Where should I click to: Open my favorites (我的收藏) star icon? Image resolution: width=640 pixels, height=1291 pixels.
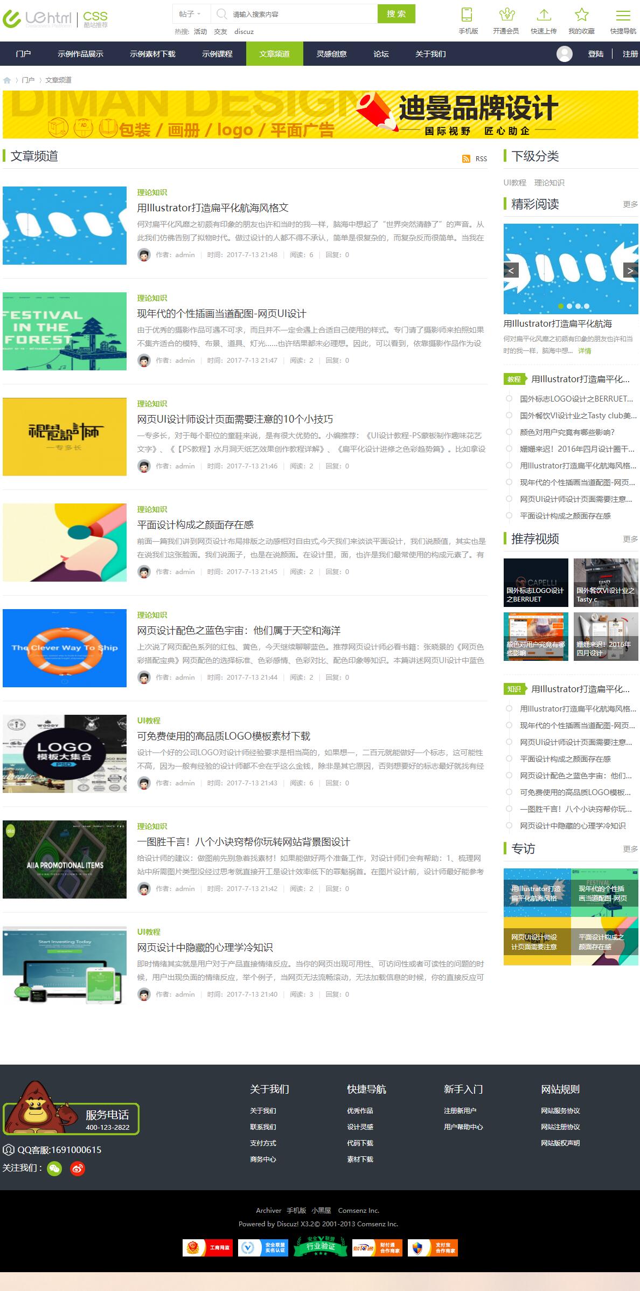coord(581,15)
